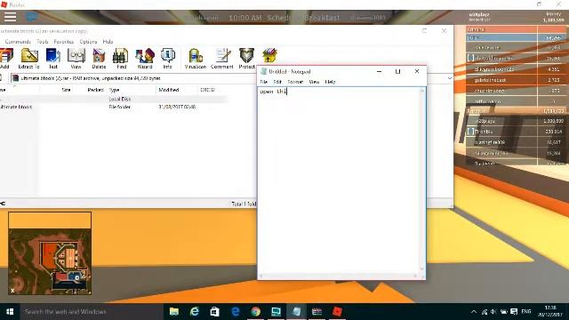569x320 pixels.
Task: Launch Internet Explorer from the taskbar
Action: (195, 312)
